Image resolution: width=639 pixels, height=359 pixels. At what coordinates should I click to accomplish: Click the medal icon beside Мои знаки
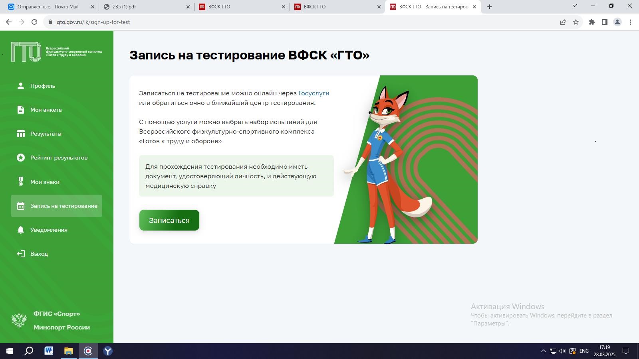point(21,182)
